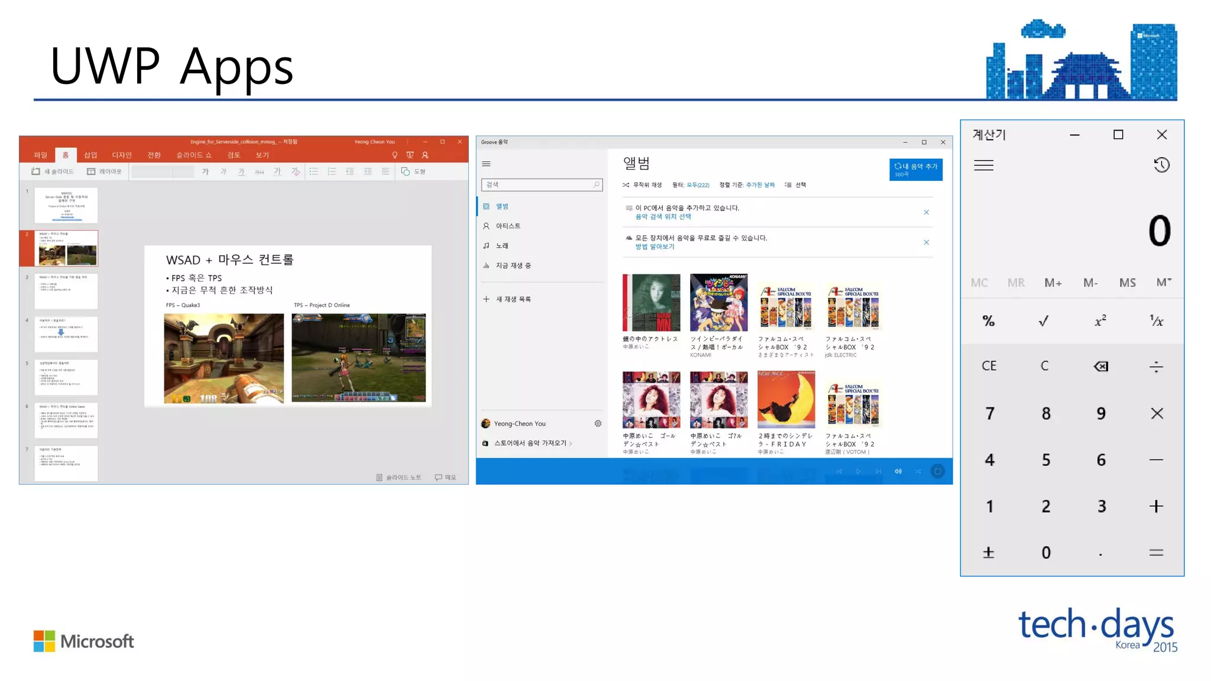Click the CE button in Calculator

click(989, 366)
